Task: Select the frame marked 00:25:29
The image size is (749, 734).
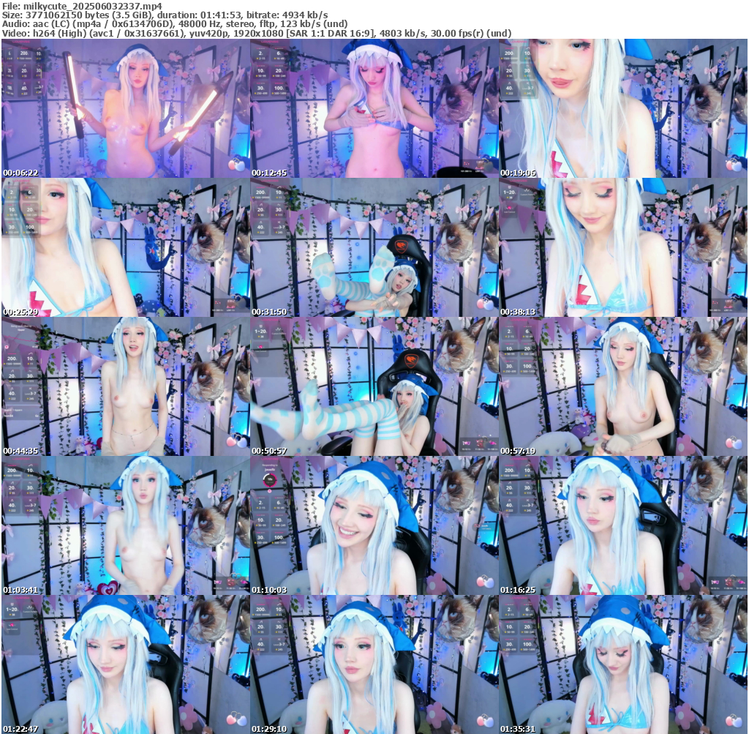Action: tap(126, 247)
